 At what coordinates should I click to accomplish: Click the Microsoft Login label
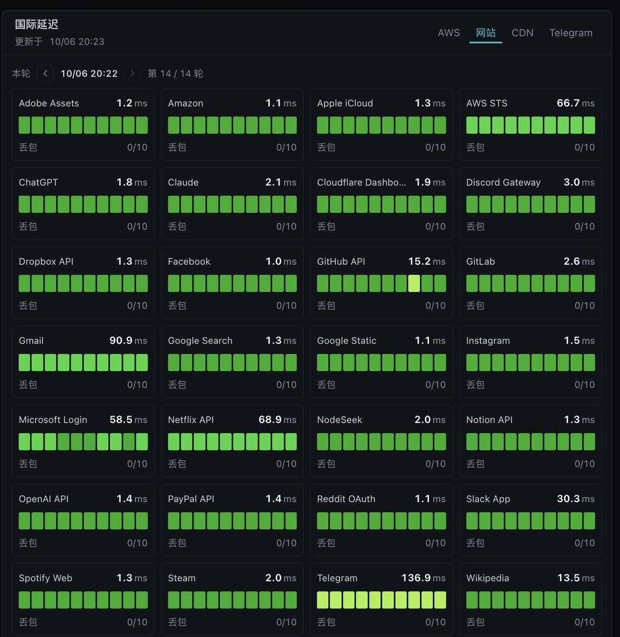pos(53,420)
